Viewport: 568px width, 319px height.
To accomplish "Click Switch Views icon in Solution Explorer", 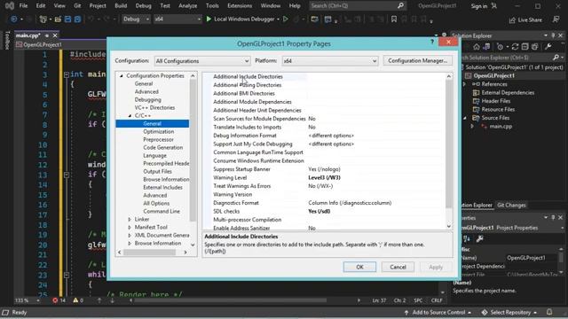I will point(486,47).
